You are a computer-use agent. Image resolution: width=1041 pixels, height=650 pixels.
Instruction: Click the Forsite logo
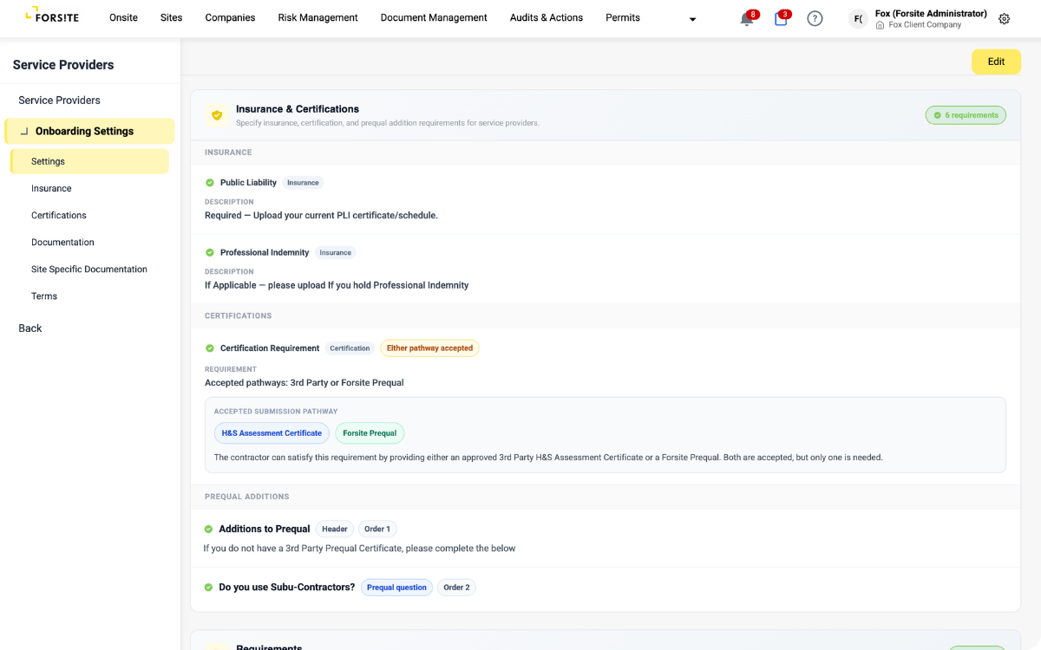53,15
